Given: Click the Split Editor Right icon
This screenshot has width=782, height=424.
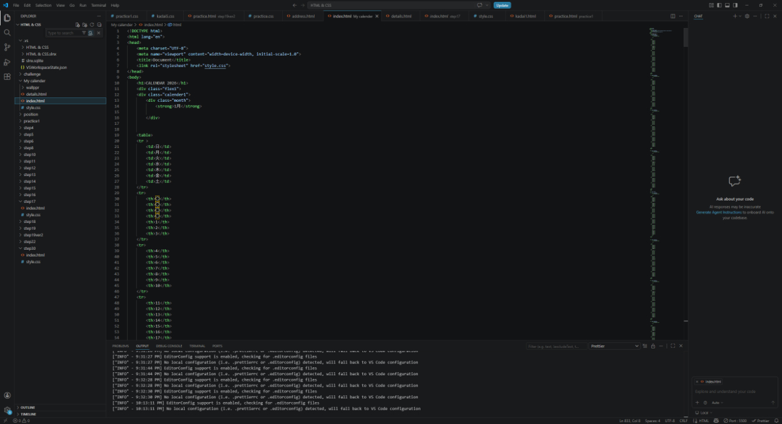Looking at the screenshot, I should coord(673,16).
